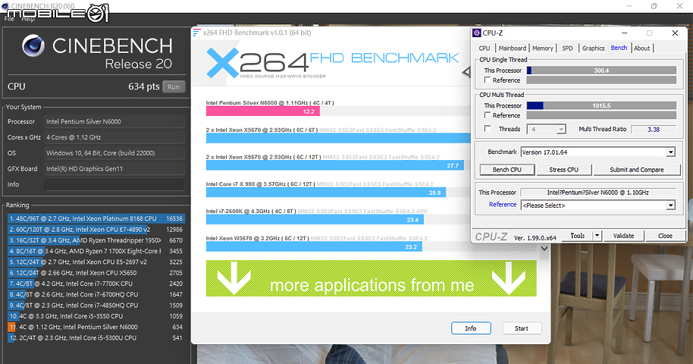Select ranking row Xeon CPU X5650
This screenshot has width=693, height=364.
[x=96, y=273]
